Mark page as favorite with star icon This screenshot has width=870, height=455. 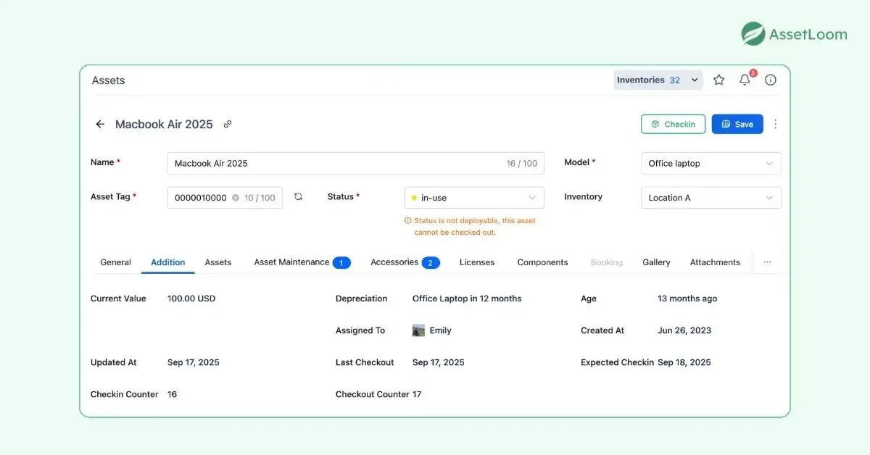718,80
